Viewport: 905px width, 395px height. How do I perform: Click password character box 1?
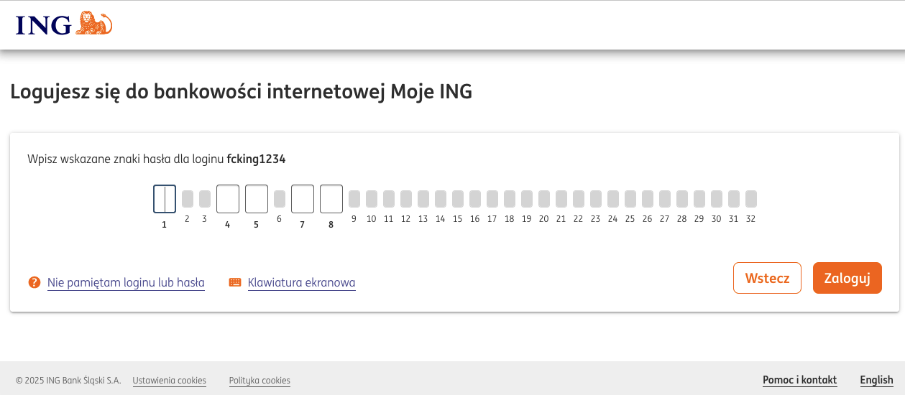pyautogui.click(x=165, y=199)
